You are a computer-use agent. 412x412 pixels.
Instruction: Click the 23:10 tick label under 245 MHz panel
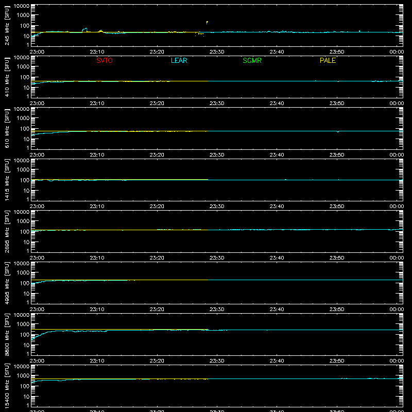97,52
